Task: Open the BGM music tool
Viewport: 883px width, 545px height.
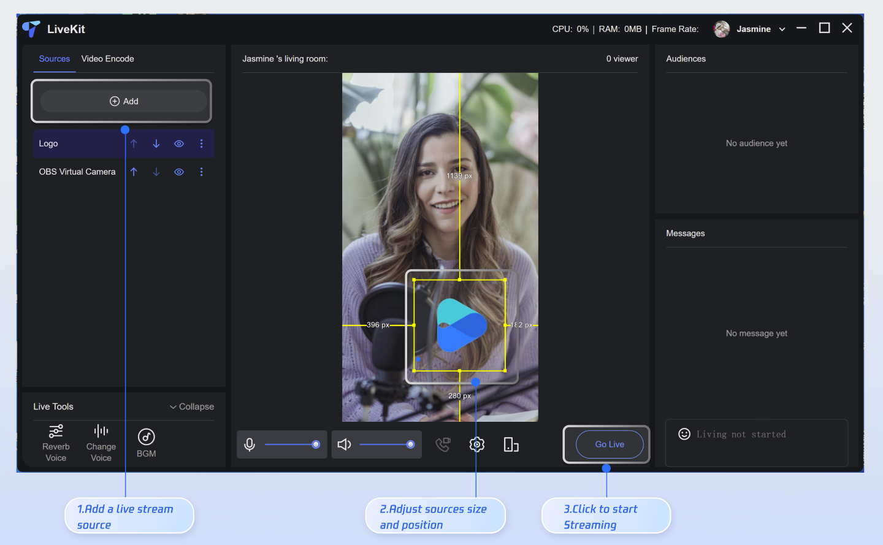Action: point(146,443)
